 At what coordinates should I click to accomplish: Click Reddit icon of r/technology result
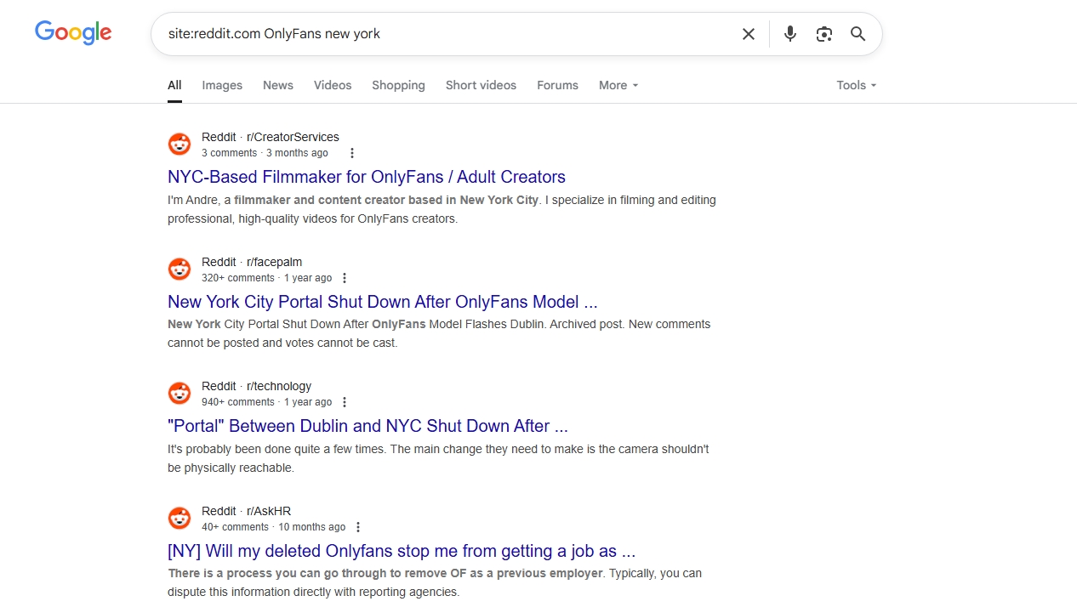(179, 394)
